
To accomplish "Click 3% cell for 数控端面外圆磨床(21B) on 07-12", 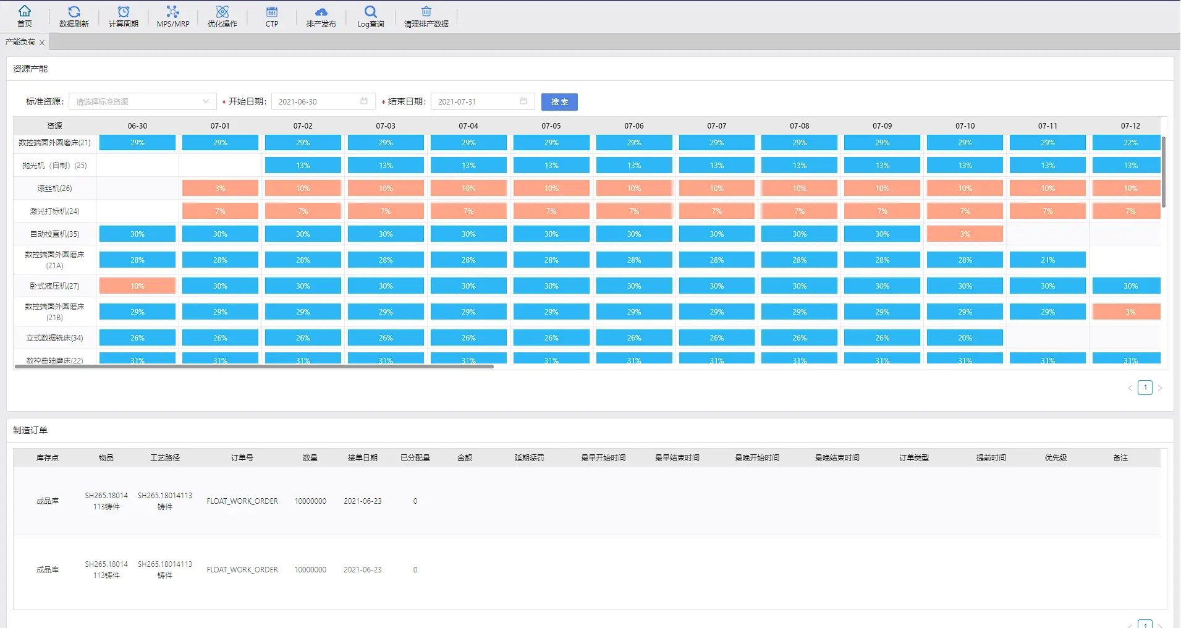I will click(1127, 312).
